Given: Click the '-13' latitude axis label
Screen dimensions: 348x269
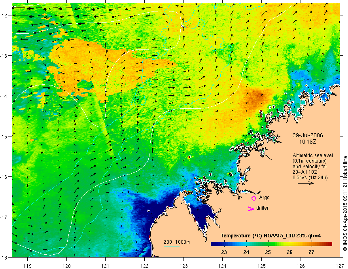Looking at the screenshot, I should 4,56.
